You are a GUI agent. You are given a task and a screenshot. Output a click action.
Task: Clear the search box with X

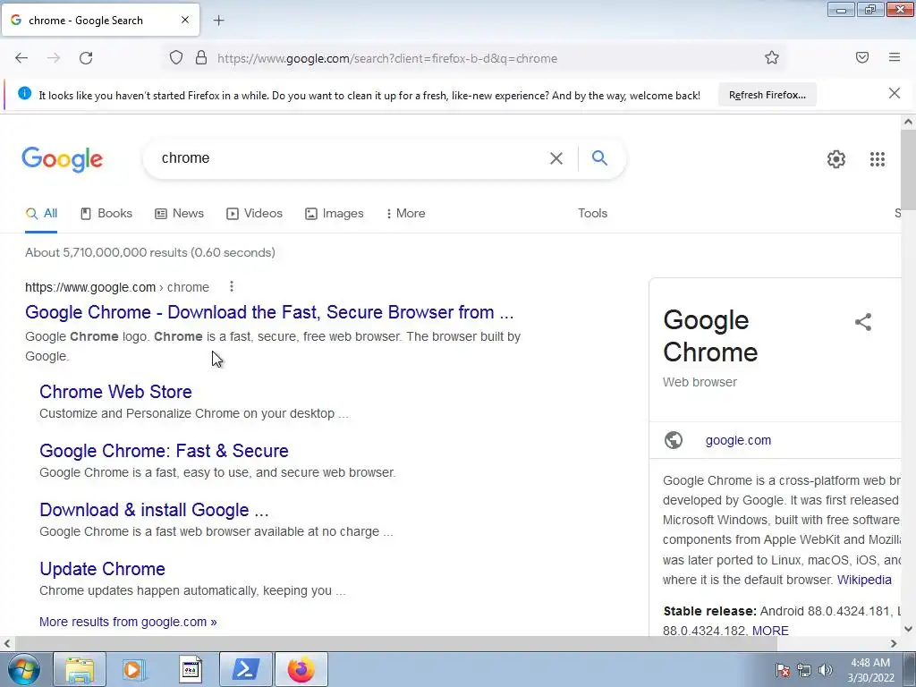[556, 158]
